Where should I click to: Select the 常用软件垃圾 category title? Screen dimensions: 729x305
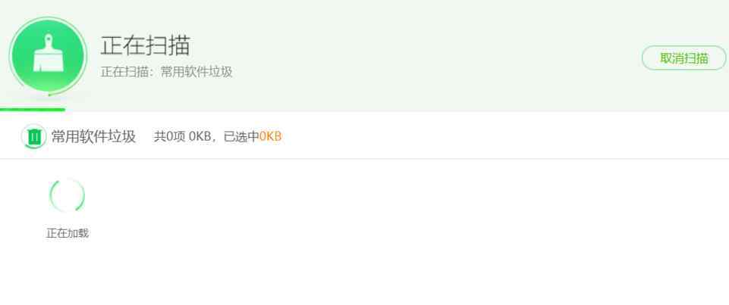tap(93, 137)
